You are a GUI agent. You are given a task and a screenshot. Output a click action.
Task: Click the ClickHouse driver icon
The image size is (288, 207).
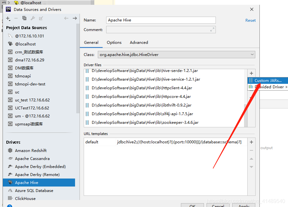coord(10,198)
